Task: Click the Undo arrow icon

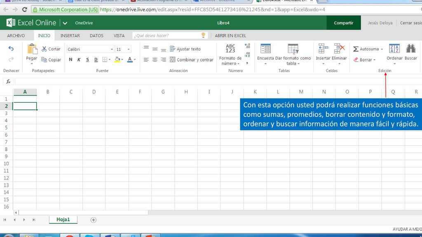Action: pyautogui.click(x=11, y=49)
